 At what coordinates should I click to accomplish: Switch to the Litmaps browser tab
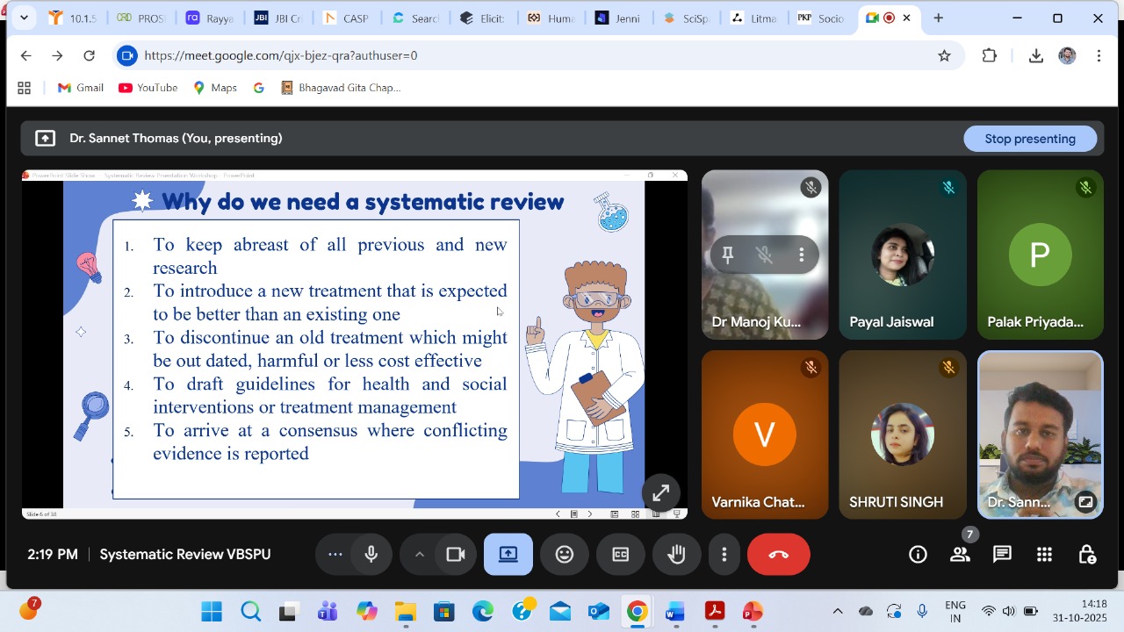click(x=753, y=18)
